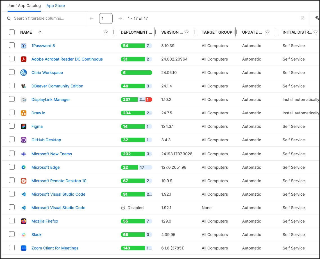The image size is (320, 259).
Task: Click the UPDATE column header text
Action: (252, 32)
